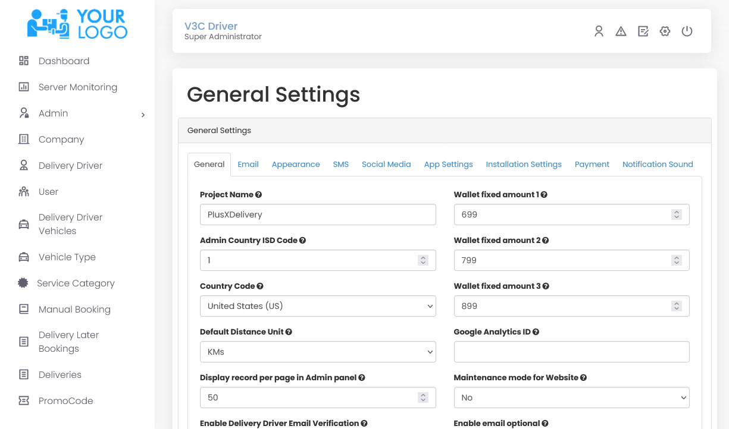Open the Deliveries link in sidebar
Image resolution: width=729 pixels, height=429 pixels.
pyautogui.click(x=60, y=374)
